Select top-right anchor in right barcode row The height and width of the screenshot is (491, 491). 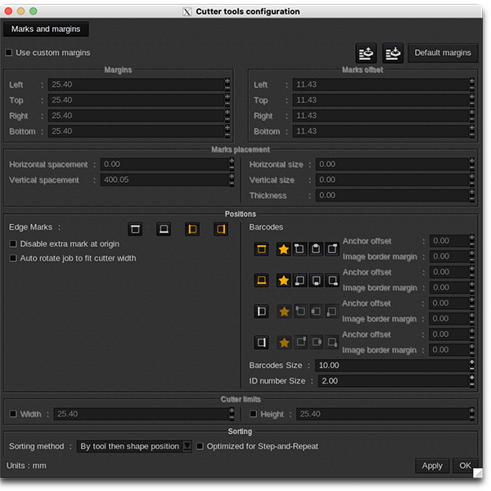(300, 342)
